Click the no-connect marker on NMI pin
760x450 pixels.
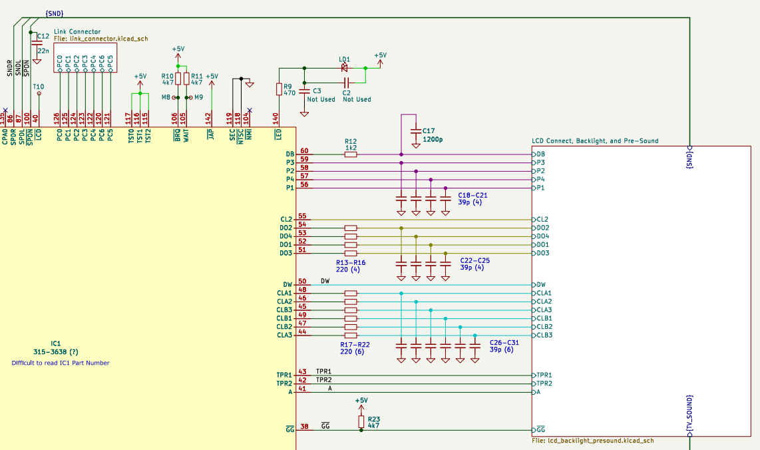tap(250, 110)
